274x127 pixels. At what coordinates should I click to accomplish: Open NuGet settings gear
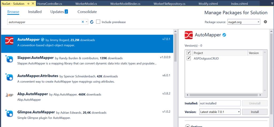pyautogui.click(x=265, y=22)
